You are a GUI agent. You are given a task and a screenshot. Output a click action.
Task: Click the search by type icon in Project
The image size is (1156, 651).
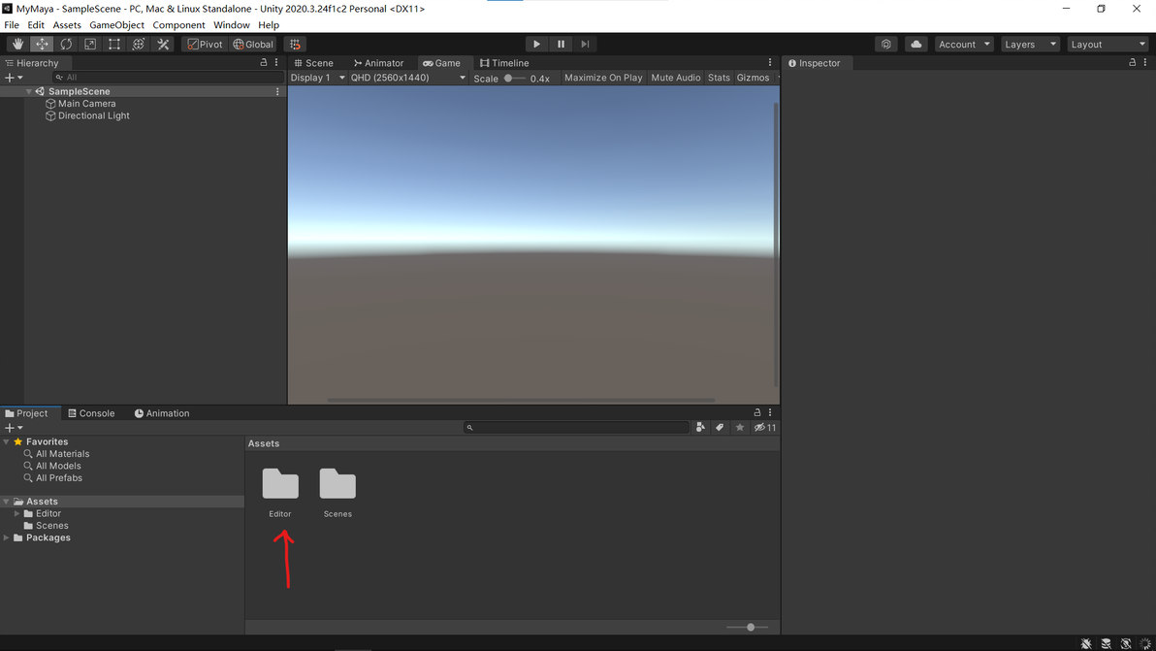[x=700, y=428]
